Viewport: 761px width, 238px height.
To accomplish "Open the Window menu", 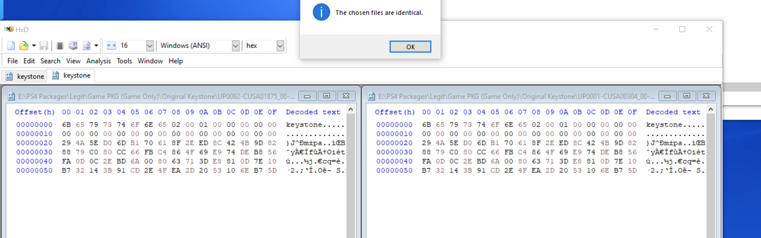I will [x=150, y=61].
